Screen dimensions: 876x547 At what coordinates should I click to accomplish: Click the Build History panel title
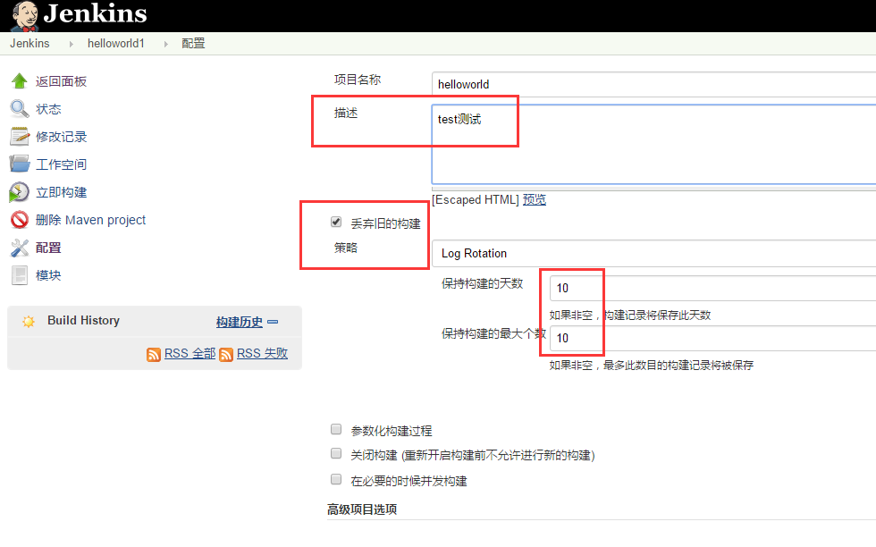pos(84,320)
